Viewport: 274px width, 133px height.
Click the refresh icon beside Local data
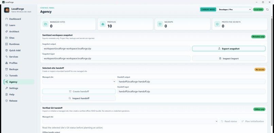pyautogui.click(x=267, y=10)
